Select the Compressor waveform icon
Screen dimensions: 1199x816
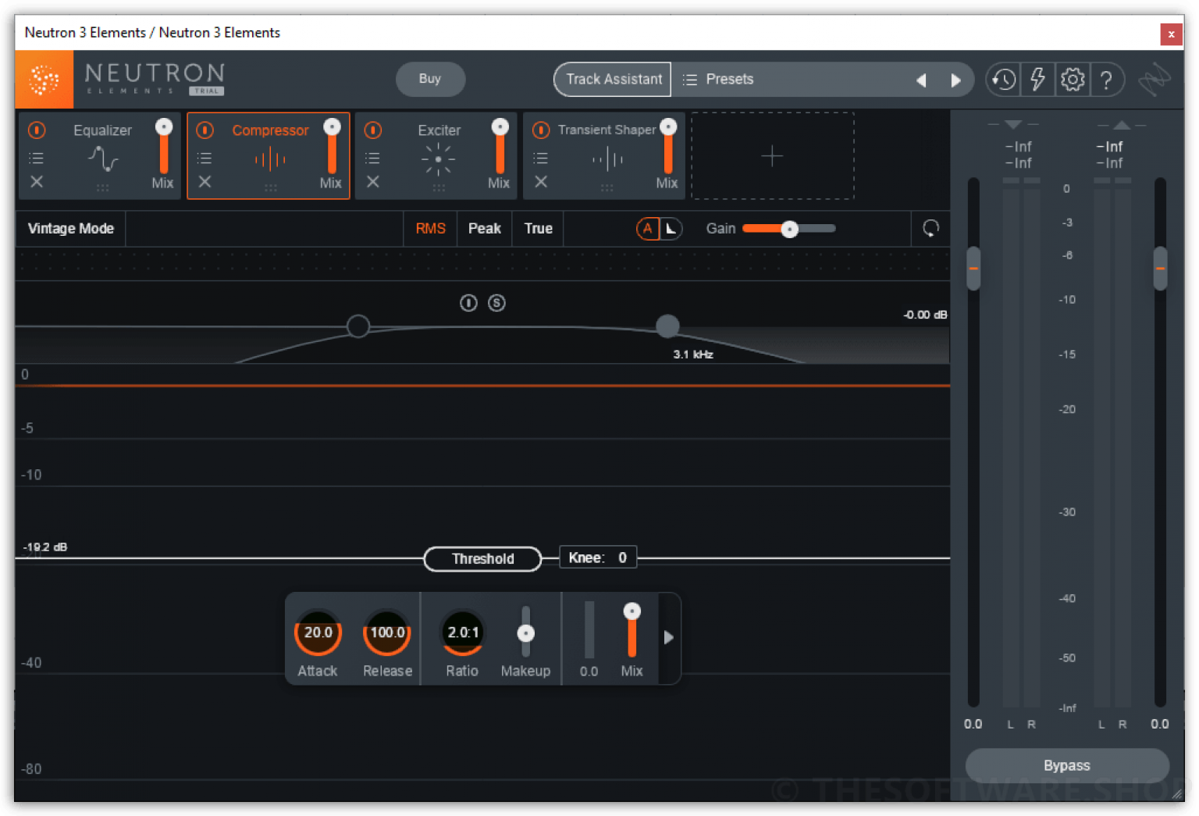coord(270,159)
